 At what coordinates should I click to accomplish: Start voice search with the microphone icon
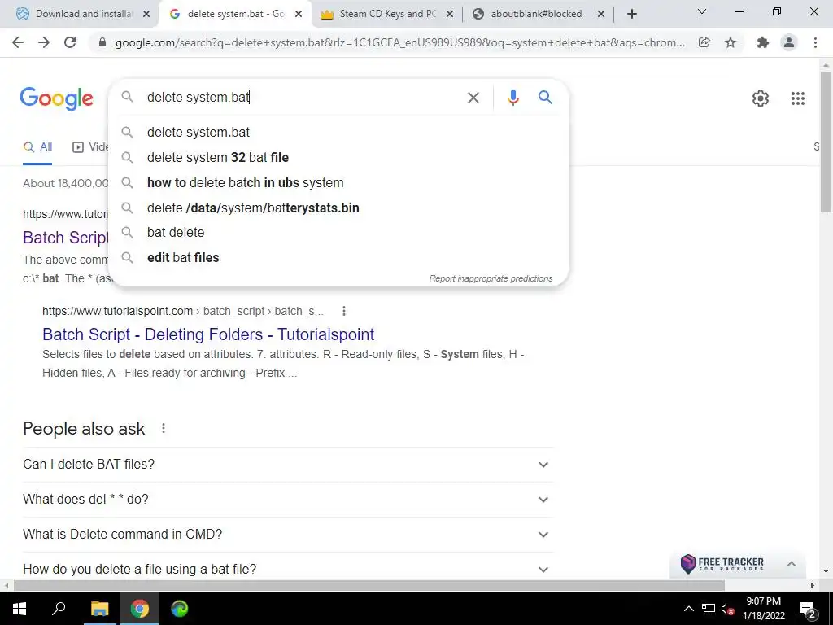coord(512,98)
